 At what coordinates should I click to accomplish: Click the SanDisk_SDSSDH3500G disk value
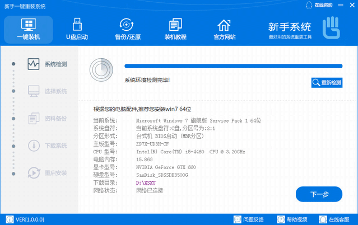tap(162, 175)
